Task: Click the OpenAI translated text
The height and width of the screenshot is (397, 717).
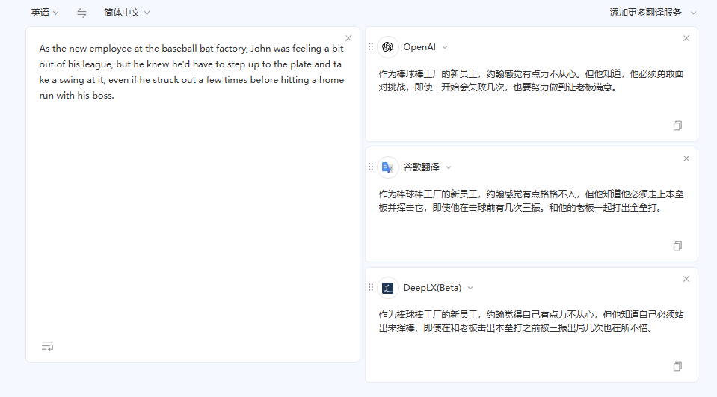Action: (531, 81)
